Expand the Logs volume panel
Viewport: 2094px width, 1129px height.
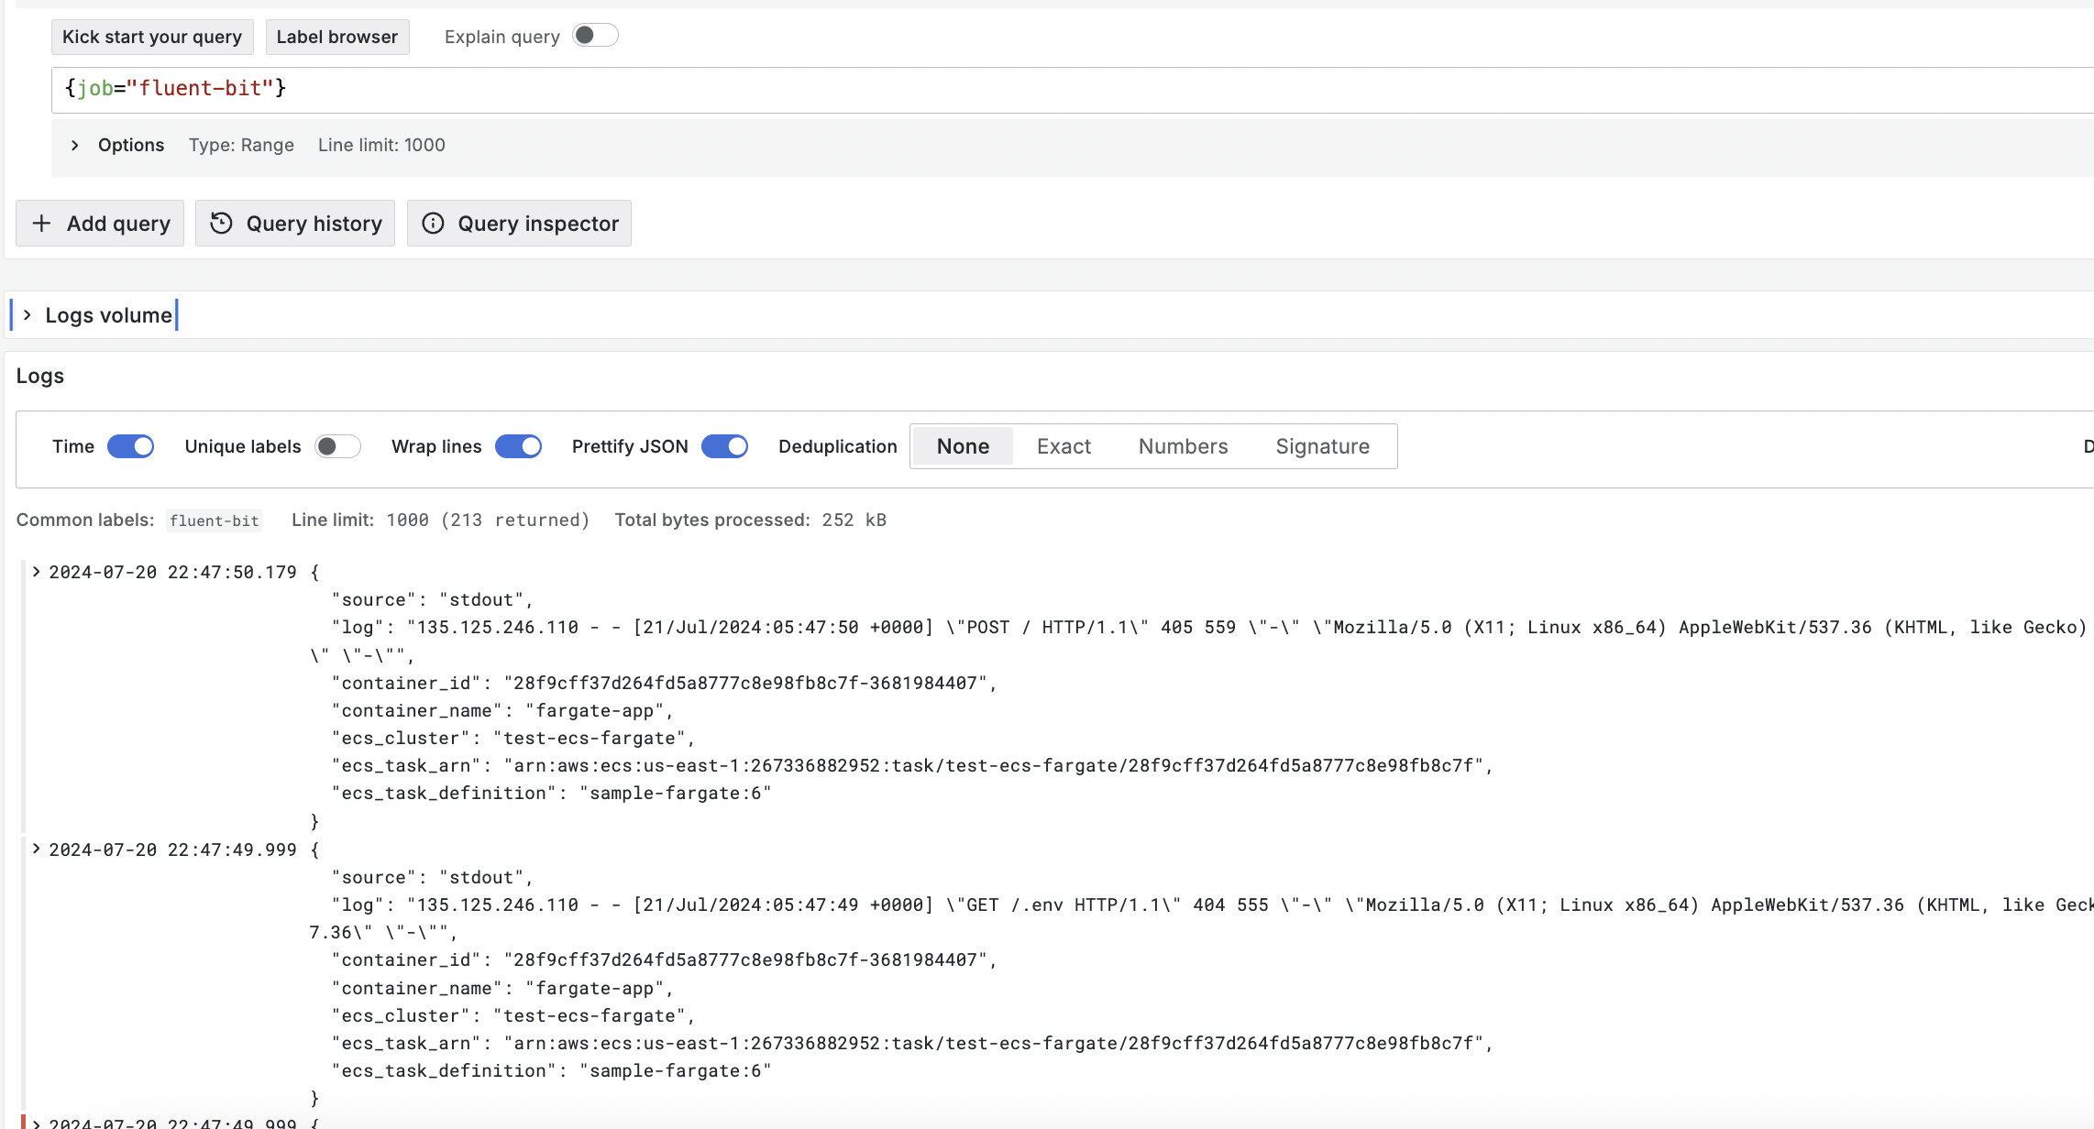[28, 315]
